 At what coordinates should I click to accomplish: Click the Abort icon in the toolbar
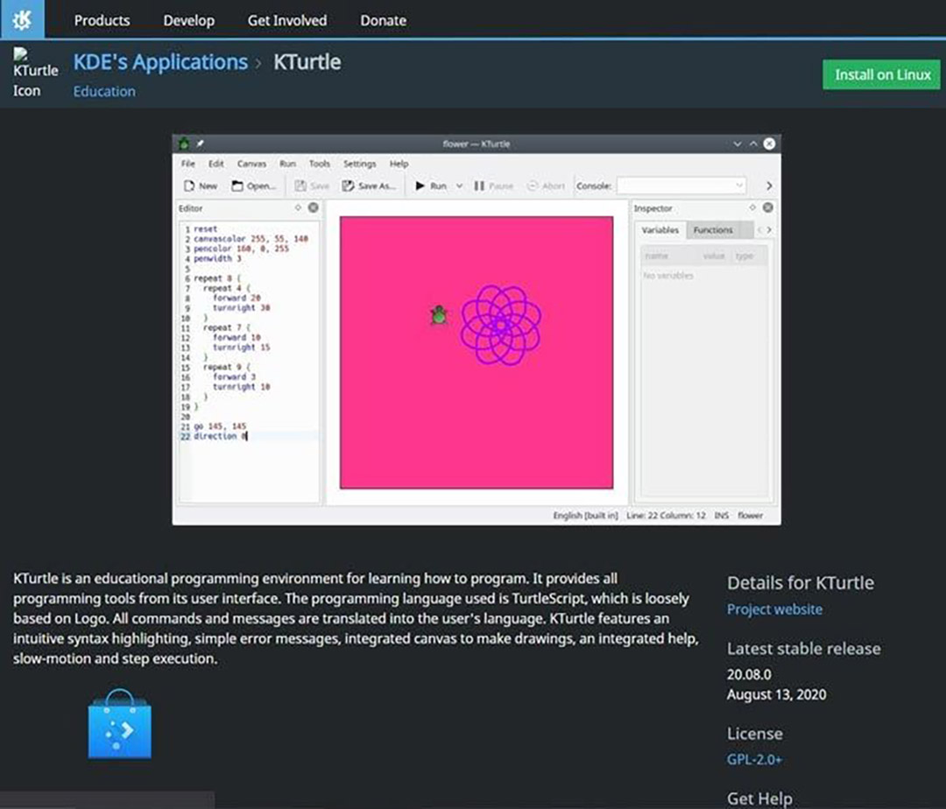click(533, 186)
